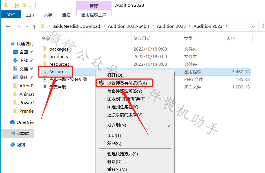The width and height of the screenshot is (265, 173).
Task: Choose 还原以前的版本(V) menu entry
Action: point(125,115)
